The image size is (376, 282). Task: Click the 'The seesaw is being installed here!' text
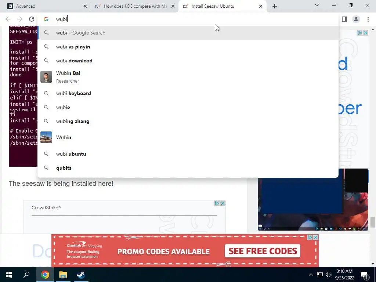pos(61,184)
